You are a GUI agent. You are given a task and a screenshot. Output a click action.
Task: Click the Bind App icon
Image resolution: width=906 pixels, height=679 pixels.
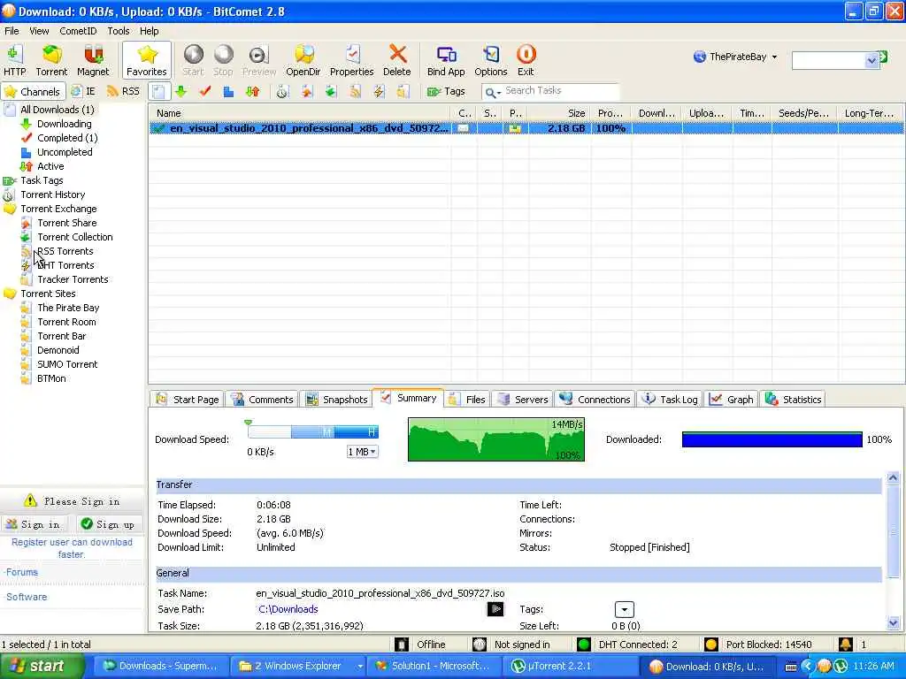(446, 60)
